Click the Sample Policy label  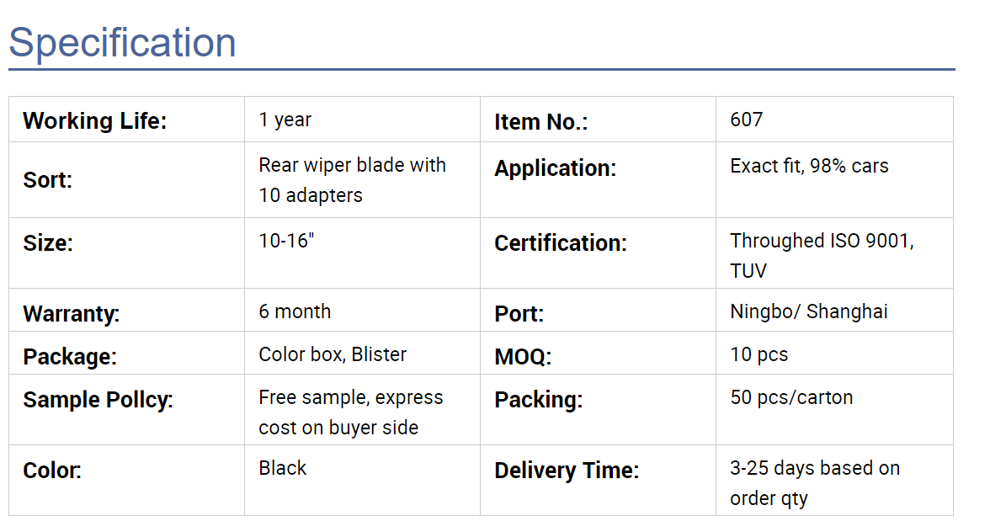98,400
